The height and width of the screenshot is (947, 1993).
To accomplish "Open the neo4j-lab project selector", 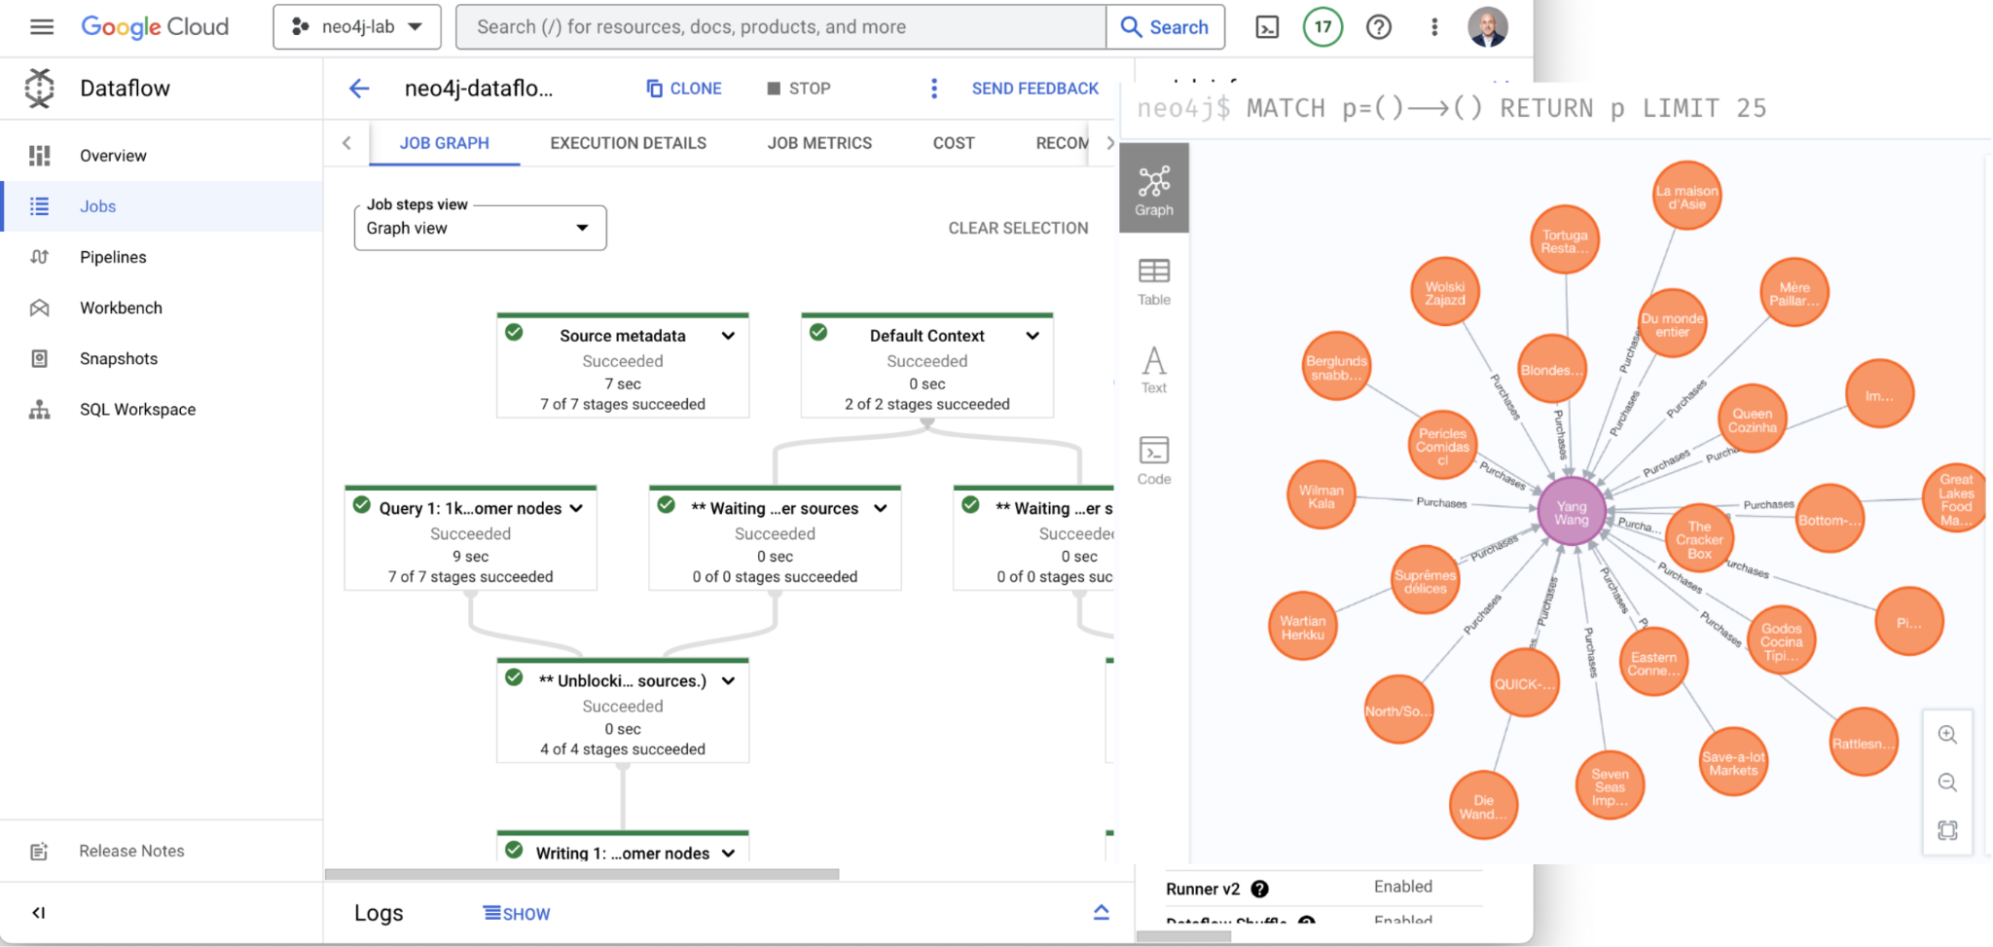I will (x=357, y=27).
